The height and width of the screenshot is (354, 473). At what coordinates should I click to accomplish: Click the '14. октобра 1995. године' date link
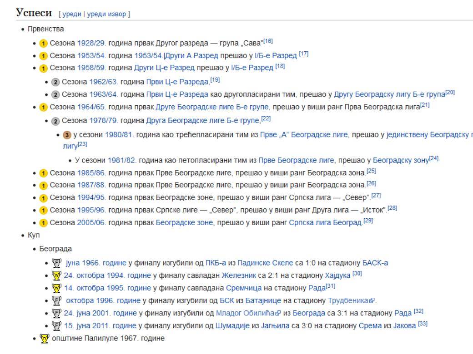(x=107, y=288)
